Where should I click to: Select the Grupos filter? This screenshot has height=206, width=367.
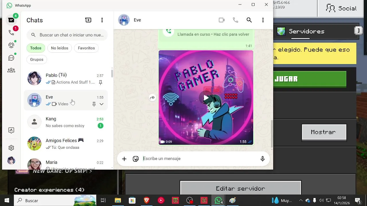[37, 60]
